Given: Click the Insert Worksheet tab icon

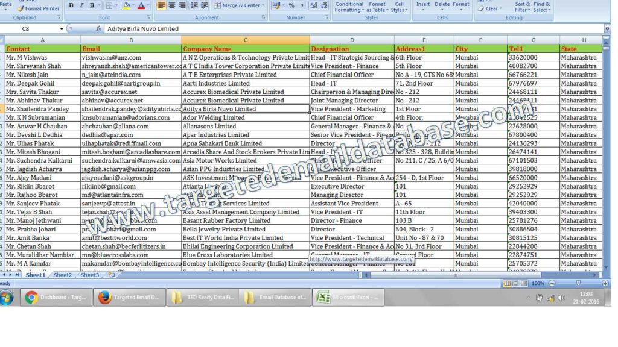Looking at the screenshot, I should [x=112, y=275].
